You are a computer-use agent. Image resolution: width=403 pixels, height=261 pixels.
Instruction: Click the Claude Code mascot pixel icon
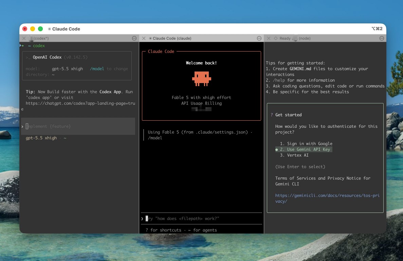pos(202,79)
